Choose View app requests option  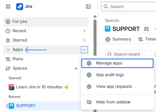(114, 87)
